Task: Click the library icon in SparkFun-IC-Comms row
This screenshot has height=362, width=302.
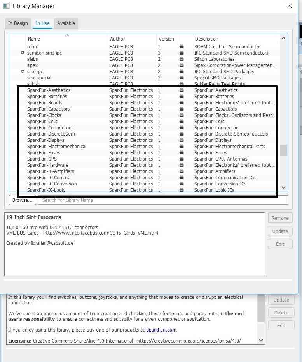Action: click(182, 178)
